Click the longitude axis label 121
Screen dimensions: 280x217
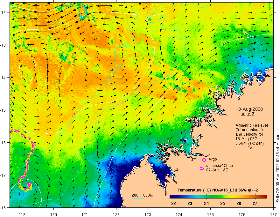tap(85, 214)
